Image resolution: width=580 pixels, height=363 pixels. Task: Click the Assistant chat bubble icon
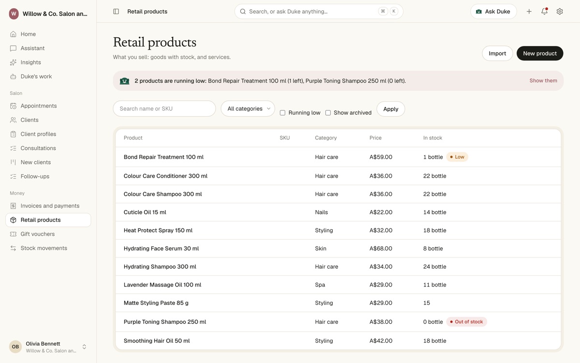[13, 48]
